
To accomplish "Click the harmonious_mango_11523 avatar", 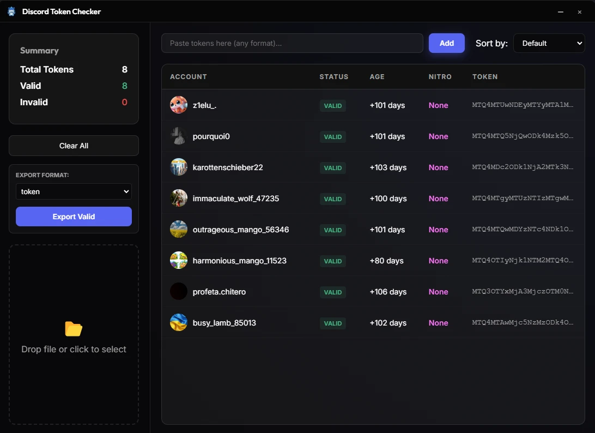I will click(179, 261).
